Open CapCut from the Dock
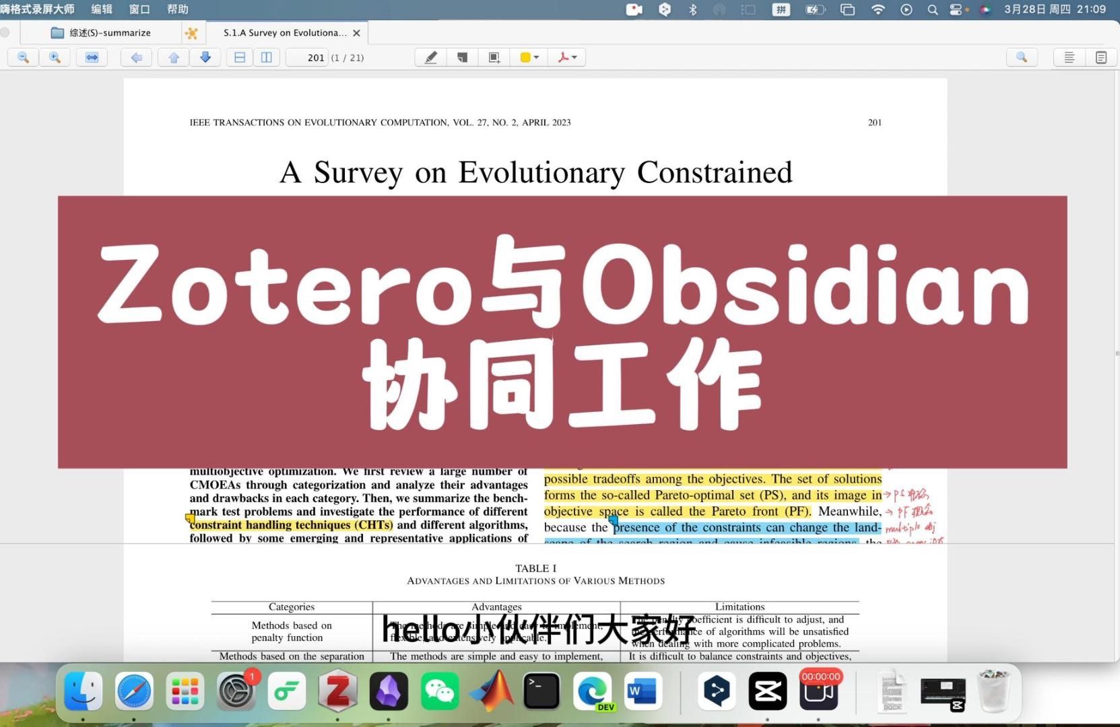 click(768, 691)
